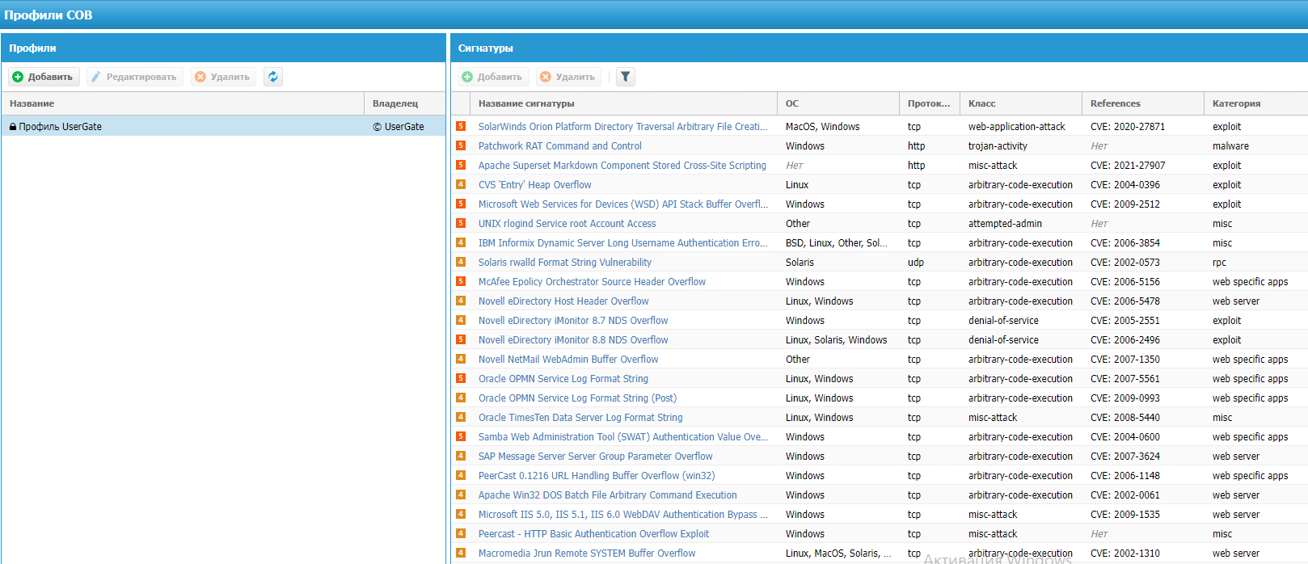Open Solaris rwalld Format String Vulnerability
This screenshot has width=1308, height=564.
pos(564,262)
